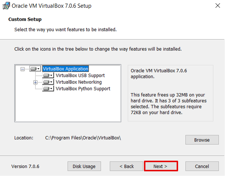This screenshot has width=225, height=176.
Task: Select the VirtualBox Application tree item
Action: [66, 69]
